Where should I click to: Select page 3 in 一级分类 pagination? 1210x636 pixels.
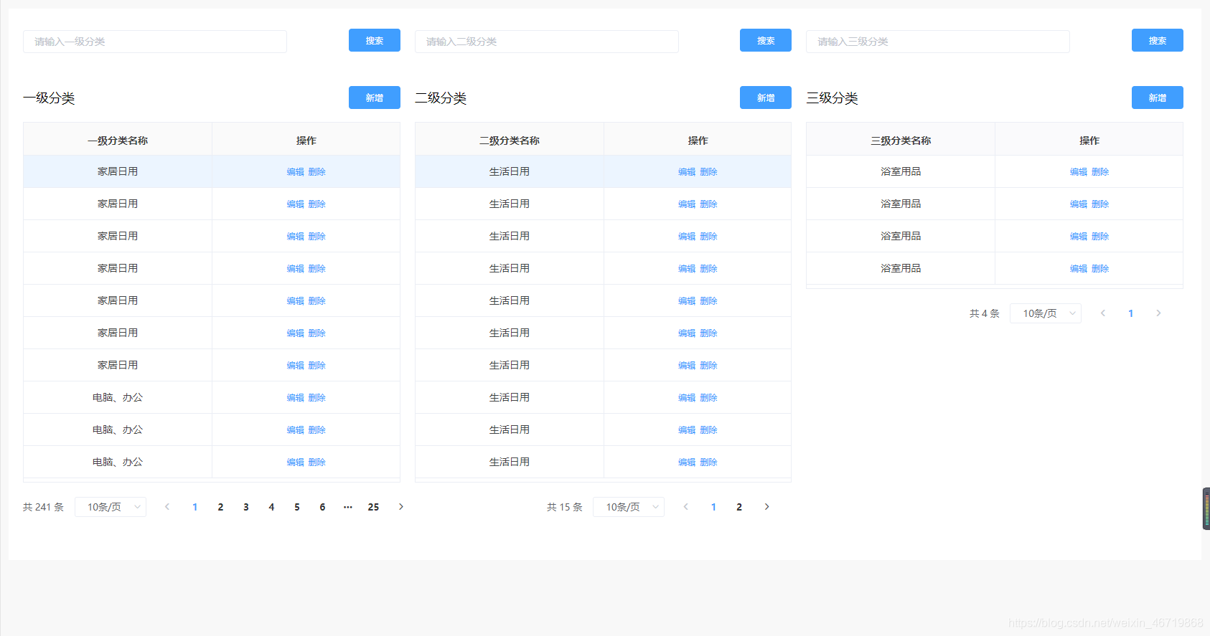point(246,507)
